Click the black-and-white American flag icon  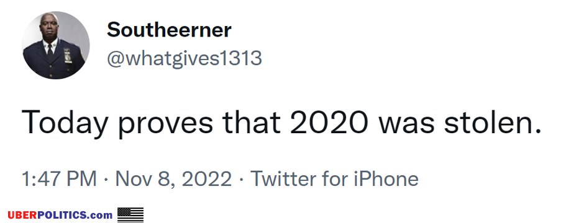pos(130,215)
